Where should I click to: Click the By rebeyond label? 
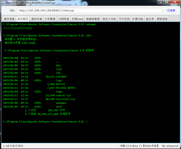tap(170, 146)
